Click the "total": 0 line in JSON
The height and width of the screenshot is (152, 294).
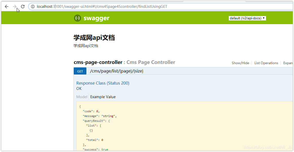95,140
